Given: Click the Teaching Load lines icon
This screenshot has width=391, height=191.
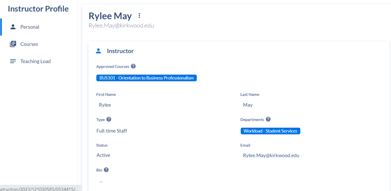Looking at the screenshot, I should click(x=13, y=61).
